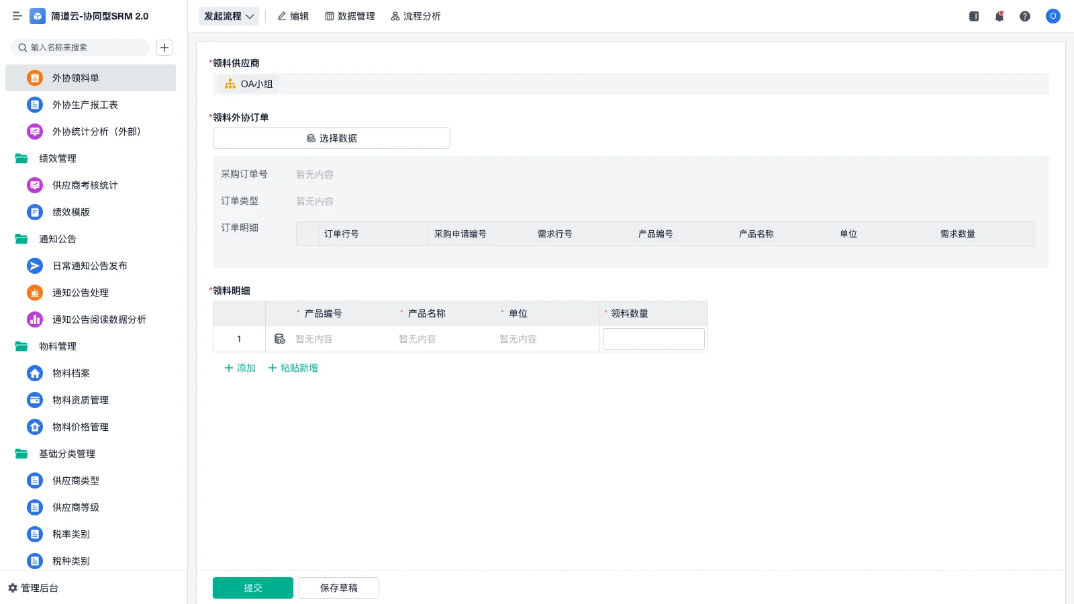Click the 物料档案 home icon

tap(35, 373)
